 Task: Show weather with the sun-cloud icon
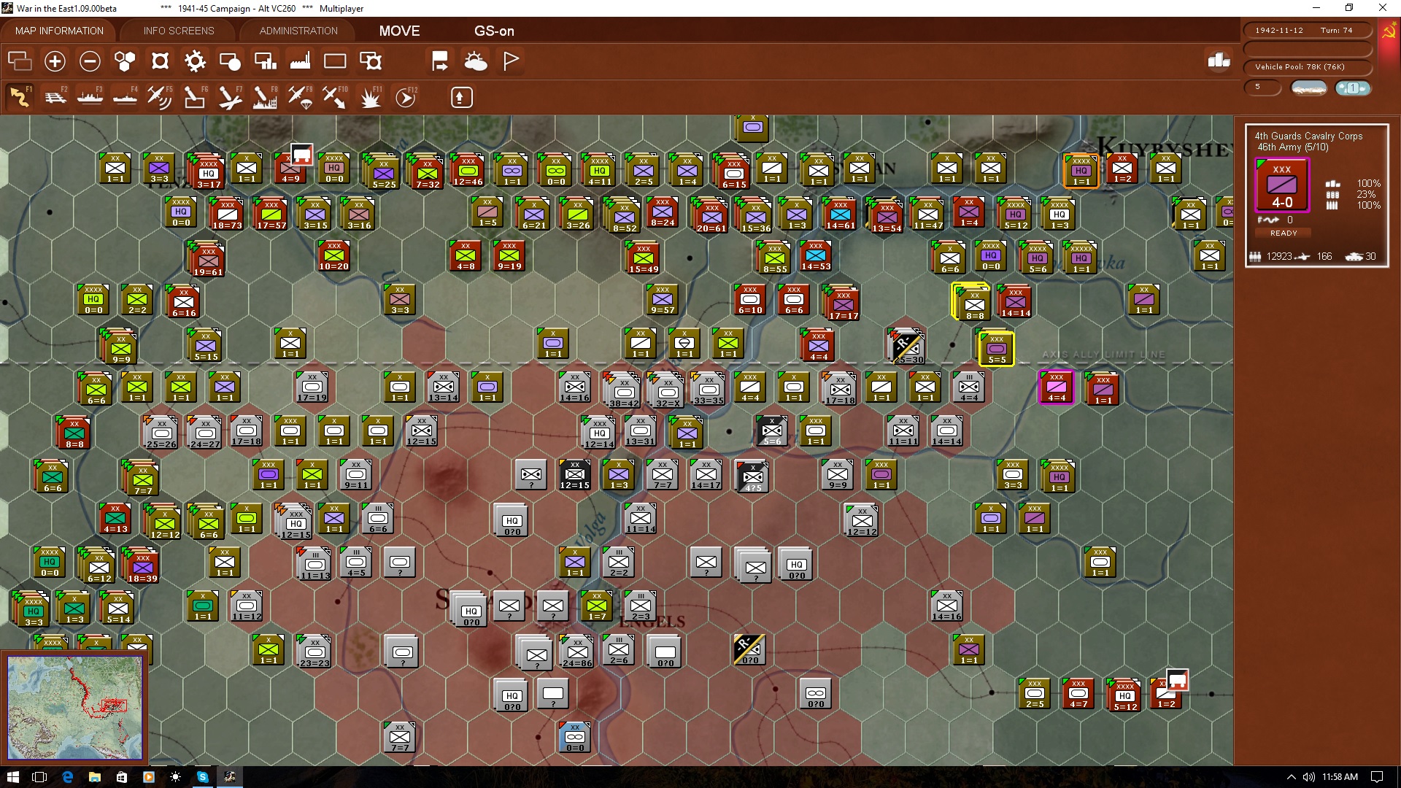pos(476,61)
